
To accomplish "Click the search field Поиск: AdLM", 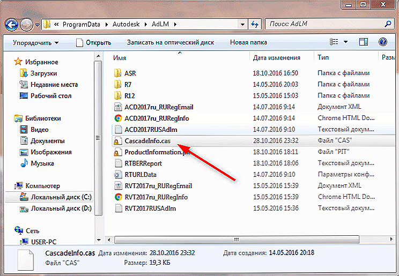I will click(x=324, y=24).
